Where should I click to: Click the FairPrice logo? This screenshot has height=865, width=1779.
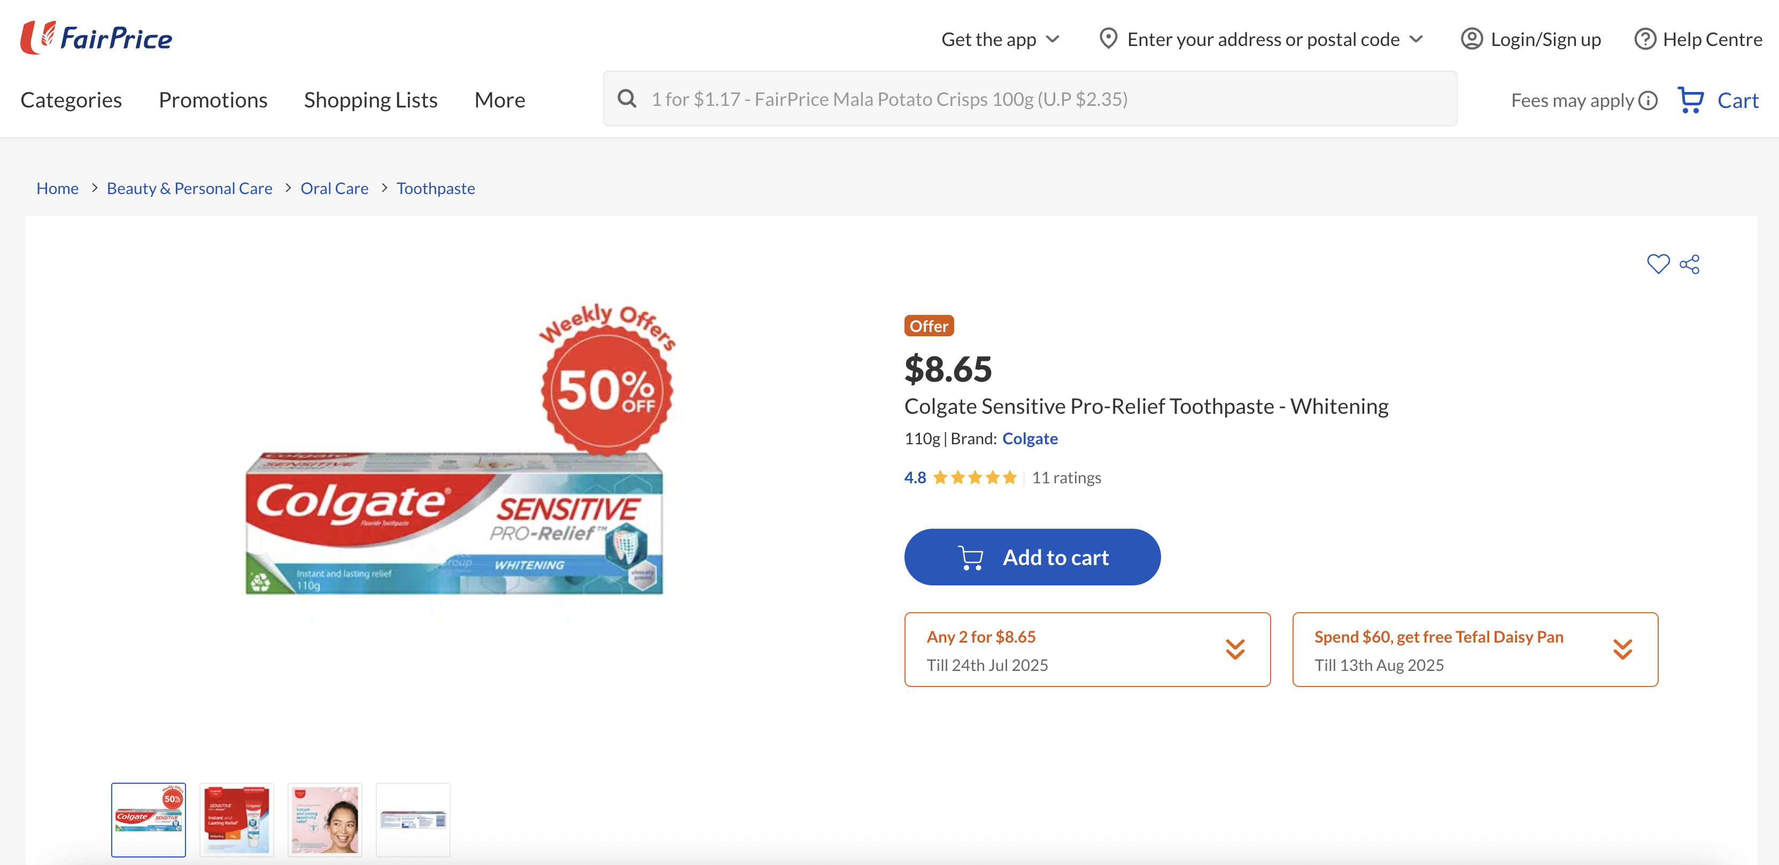point(97,38)
